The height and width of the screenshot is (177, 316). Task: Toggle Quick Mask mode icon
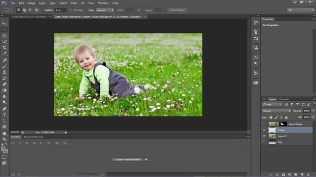point(4,157)
